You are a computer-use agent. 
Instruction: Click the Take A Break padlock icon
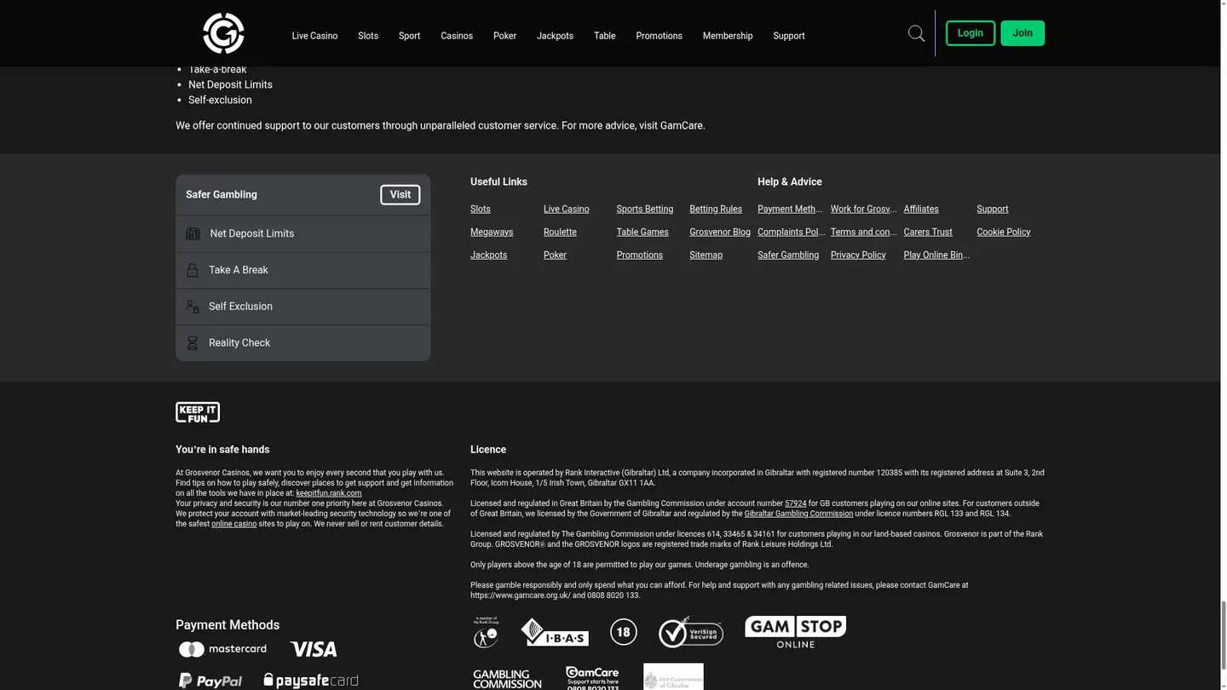coord(193,270)
